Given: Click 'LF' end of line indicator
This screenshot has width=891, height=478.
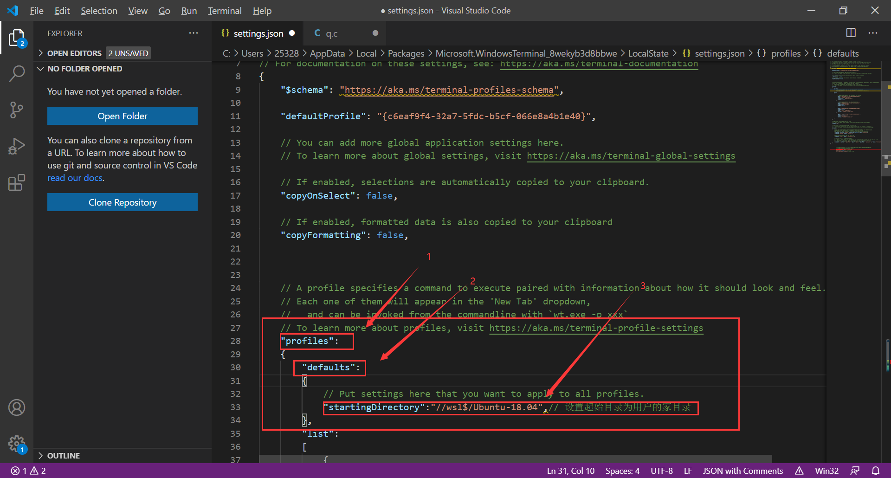Looking at the screenshot, I should 688,471.
